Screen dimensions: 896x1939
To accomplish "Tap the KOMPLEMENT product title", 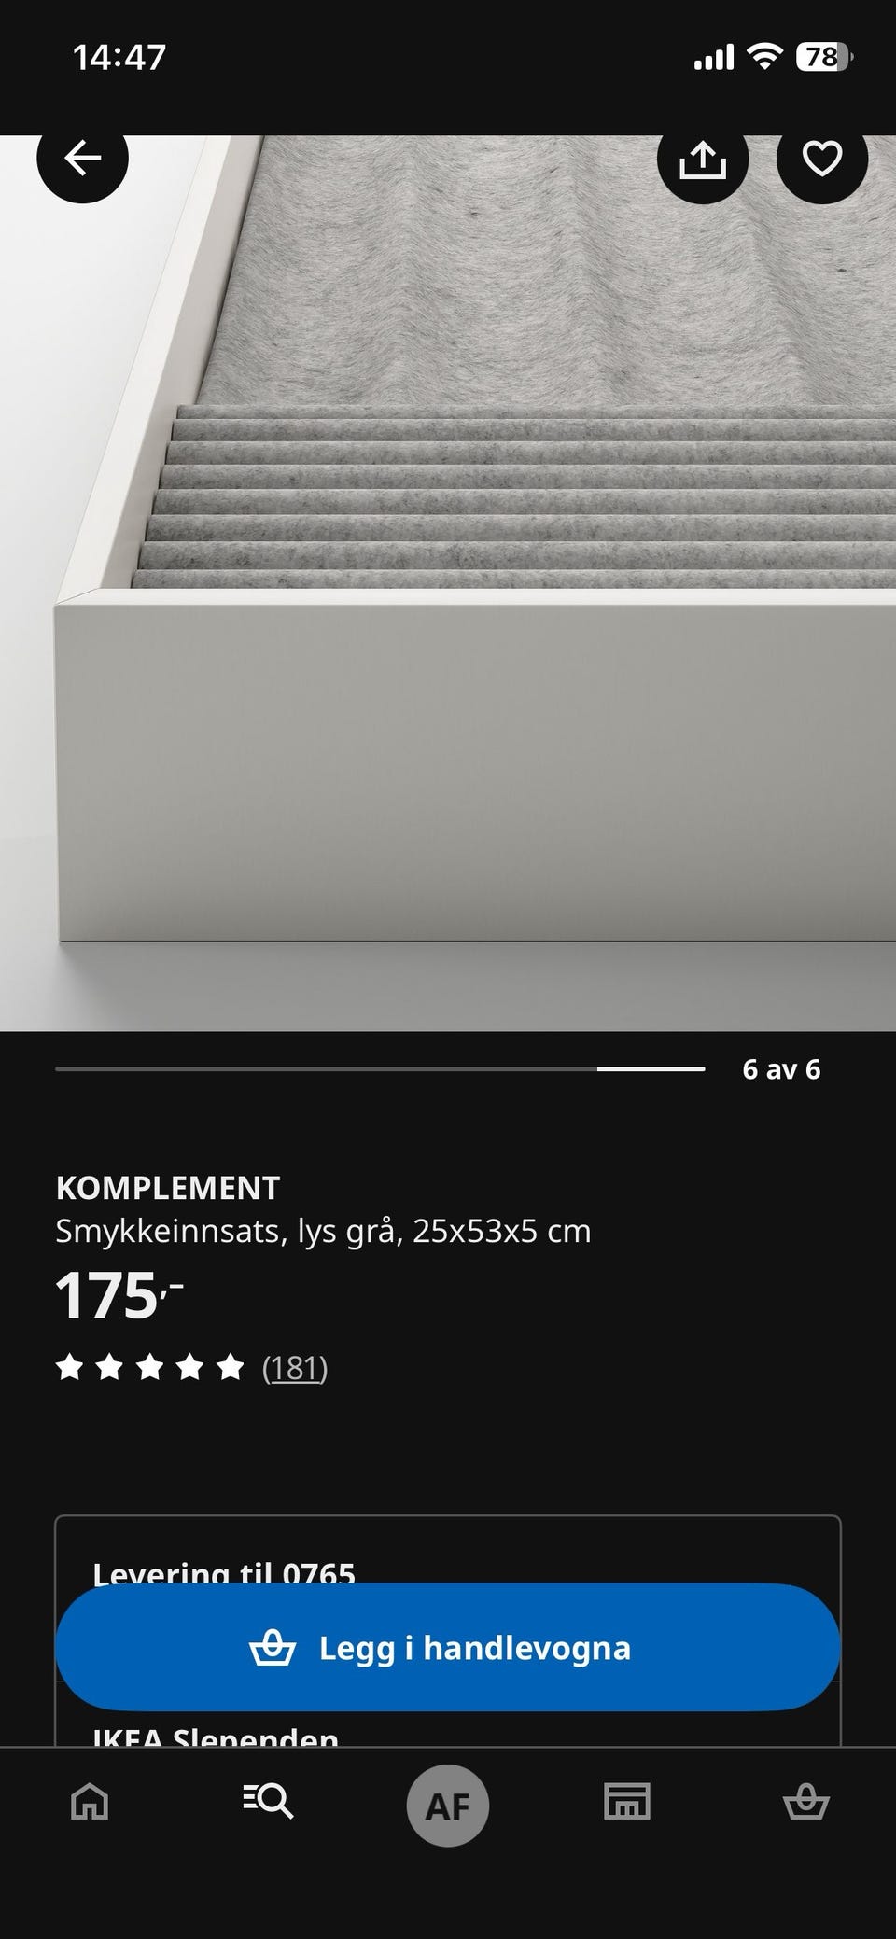I will pyautogui.click(x=168, y=1188).
